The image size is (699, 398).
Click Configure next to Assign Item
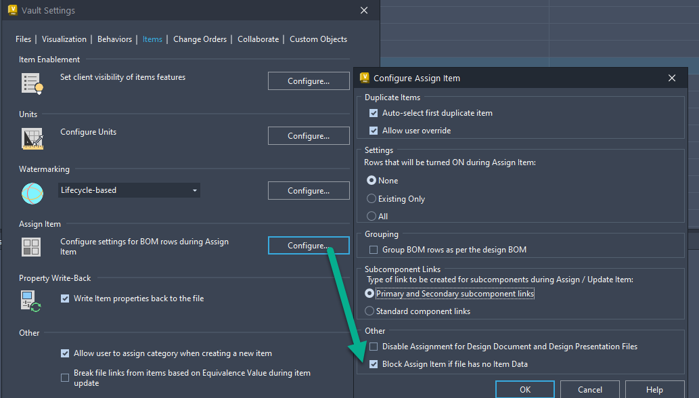click(309, 245)
